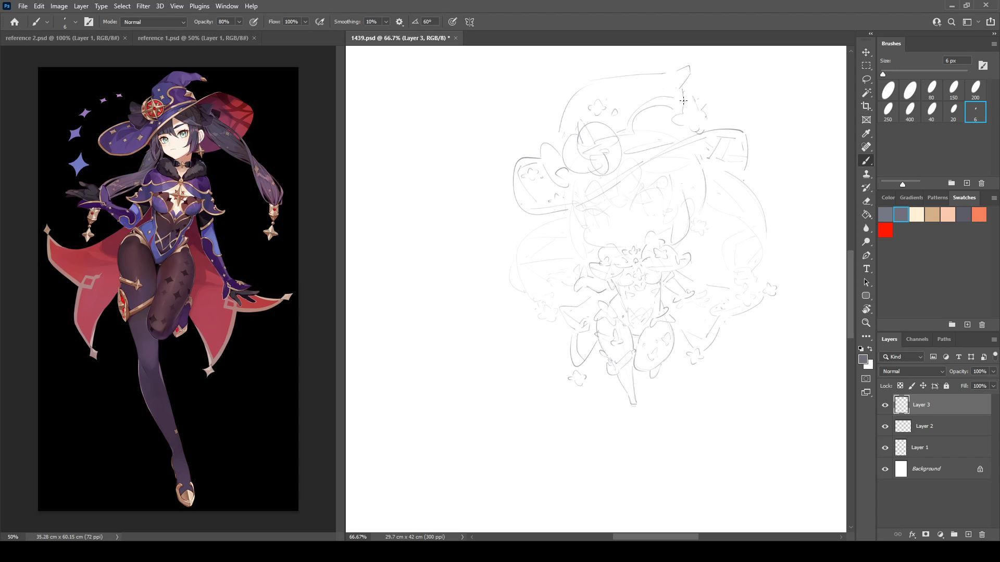Expand the brush Opacity slider dropdown
The width and height of the screenshot is (1000, 562).
[x=239, y=22]
